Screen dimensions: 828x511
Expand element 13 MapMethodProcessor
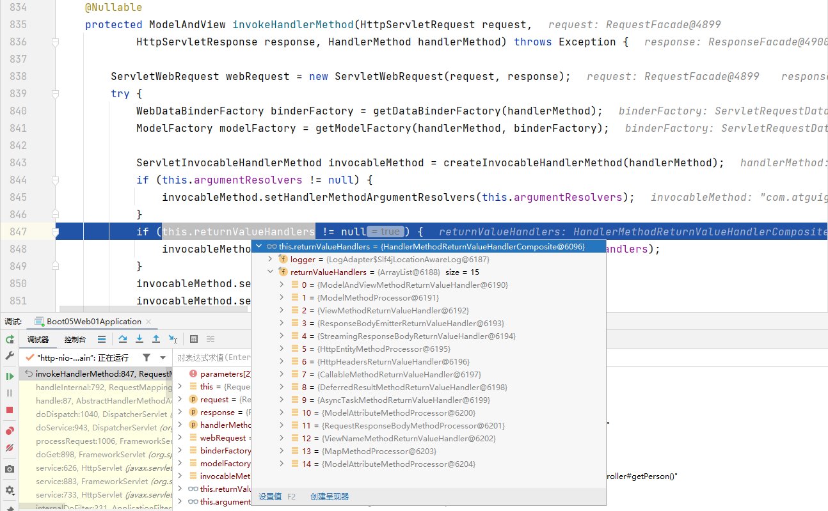tap(282, 451)
